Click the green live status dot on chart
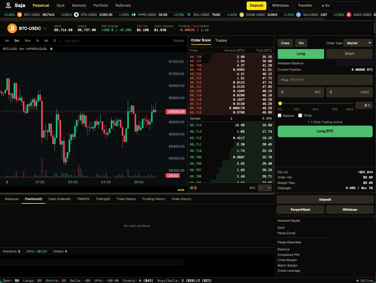This screenshot has width=376, height=283. point(51,49)
